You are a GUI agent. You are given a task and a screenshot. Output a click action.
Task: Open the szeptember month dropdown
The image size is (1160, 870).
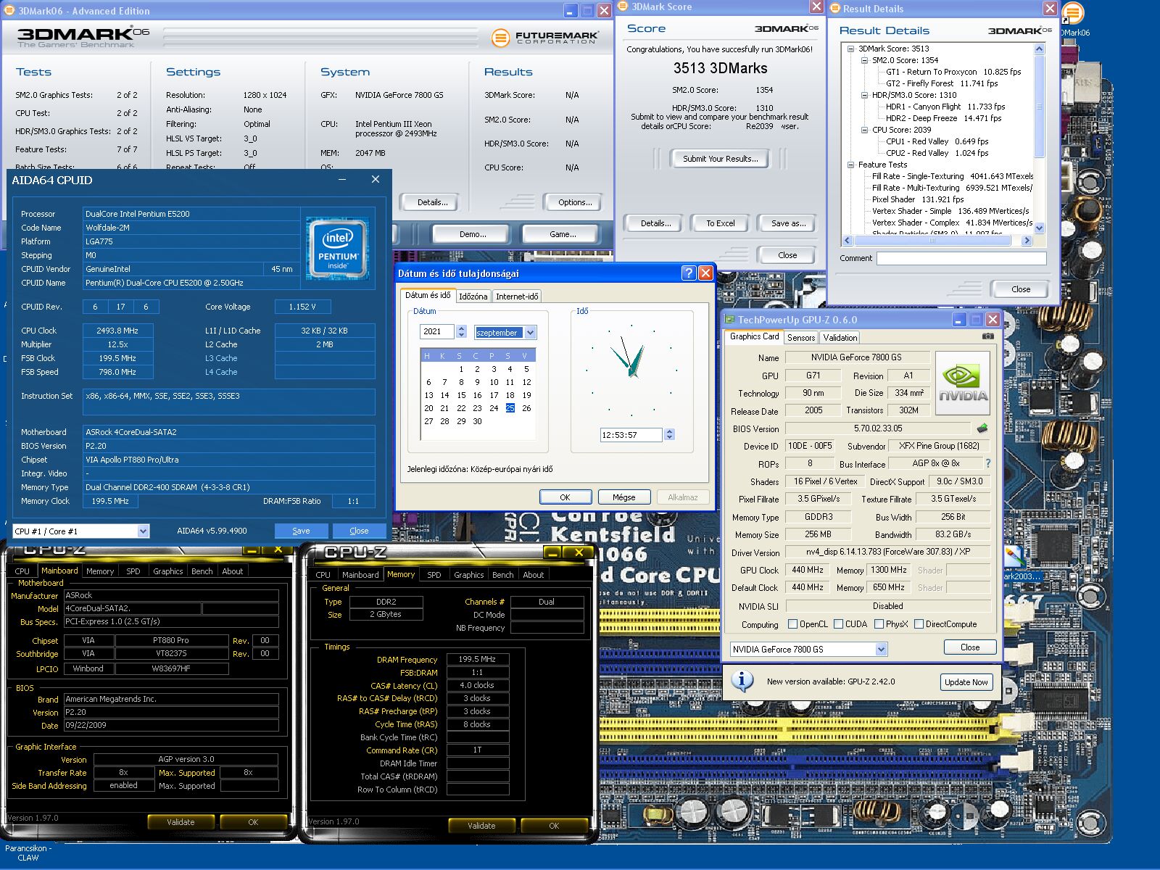coord(530,333)
